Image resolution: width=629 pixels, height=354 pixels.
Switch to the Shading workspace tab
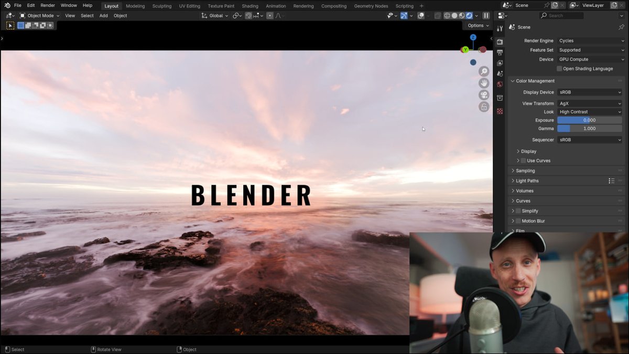click(250, 6)
